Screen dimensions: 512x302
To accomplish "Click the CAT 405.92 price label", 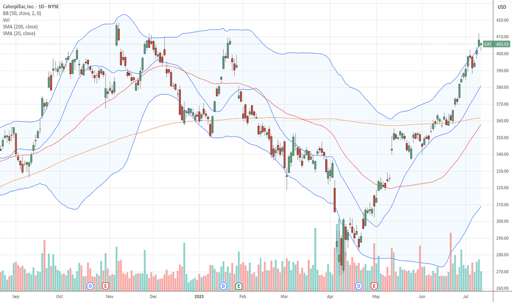I will (x=496, y=44).
